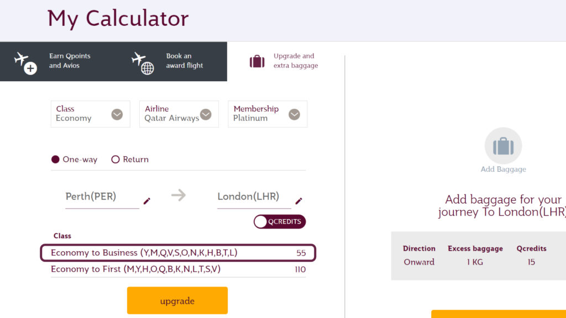Open the Airline Qatar Airways dropdown
The image size is (566, 318).
(179, 114)
